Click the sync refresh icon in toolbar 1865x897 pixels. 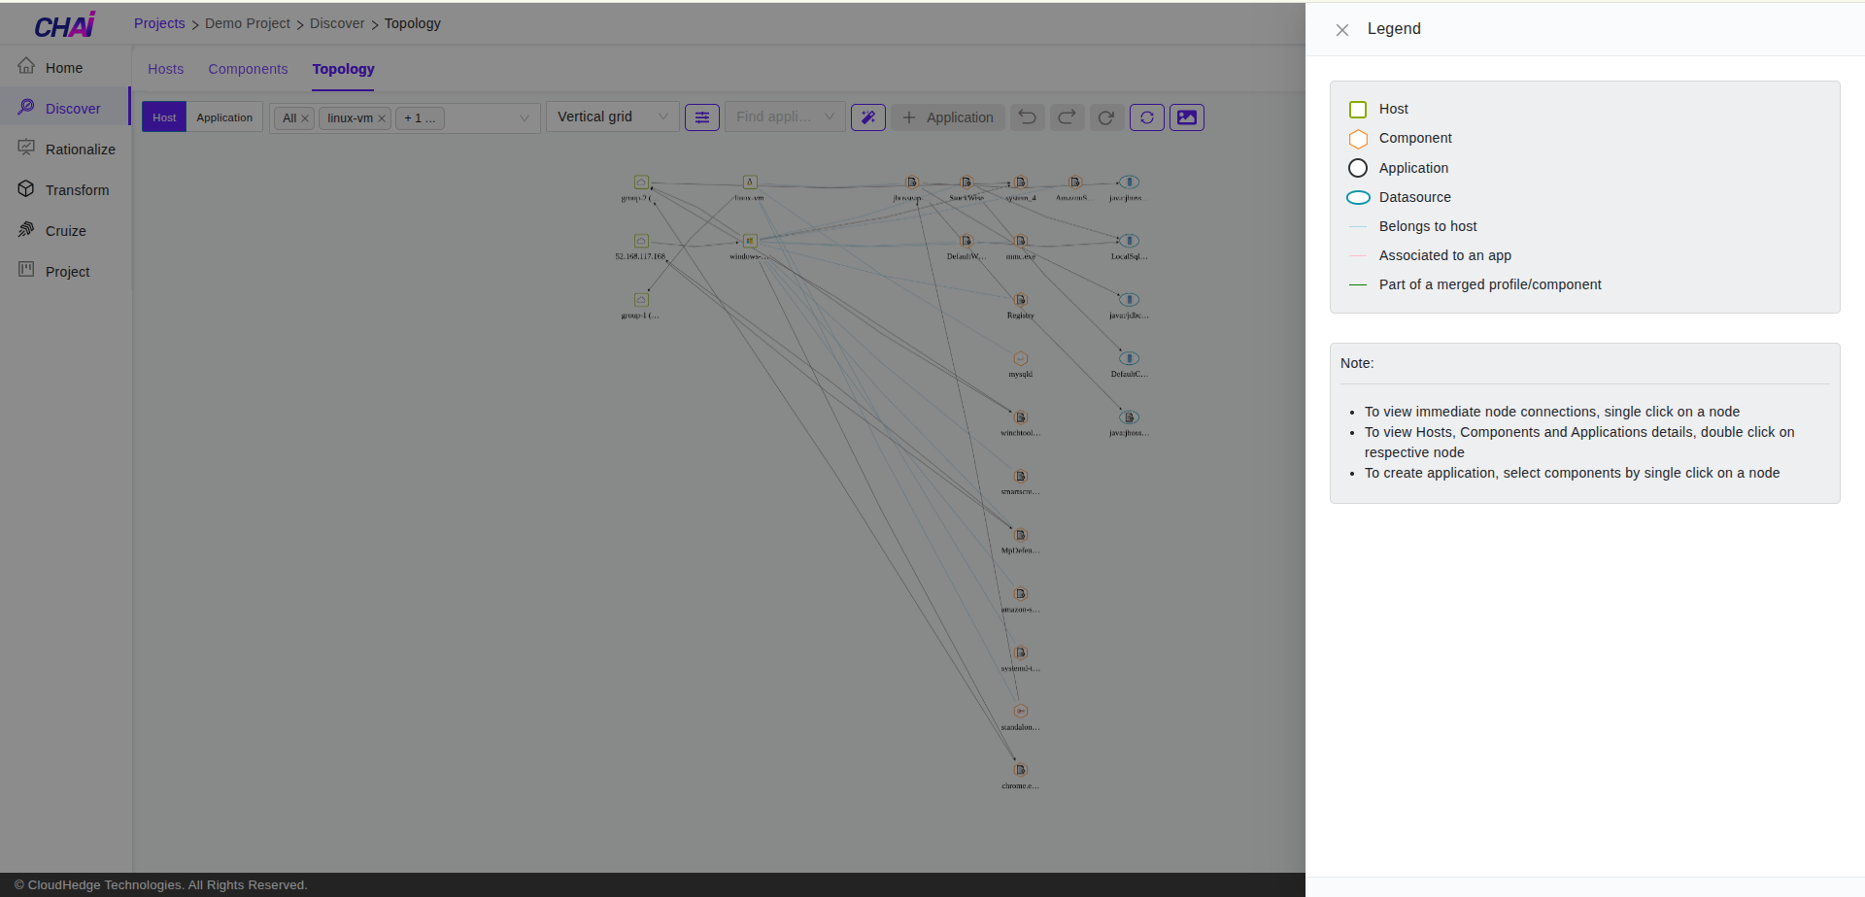click(1147, 117)
